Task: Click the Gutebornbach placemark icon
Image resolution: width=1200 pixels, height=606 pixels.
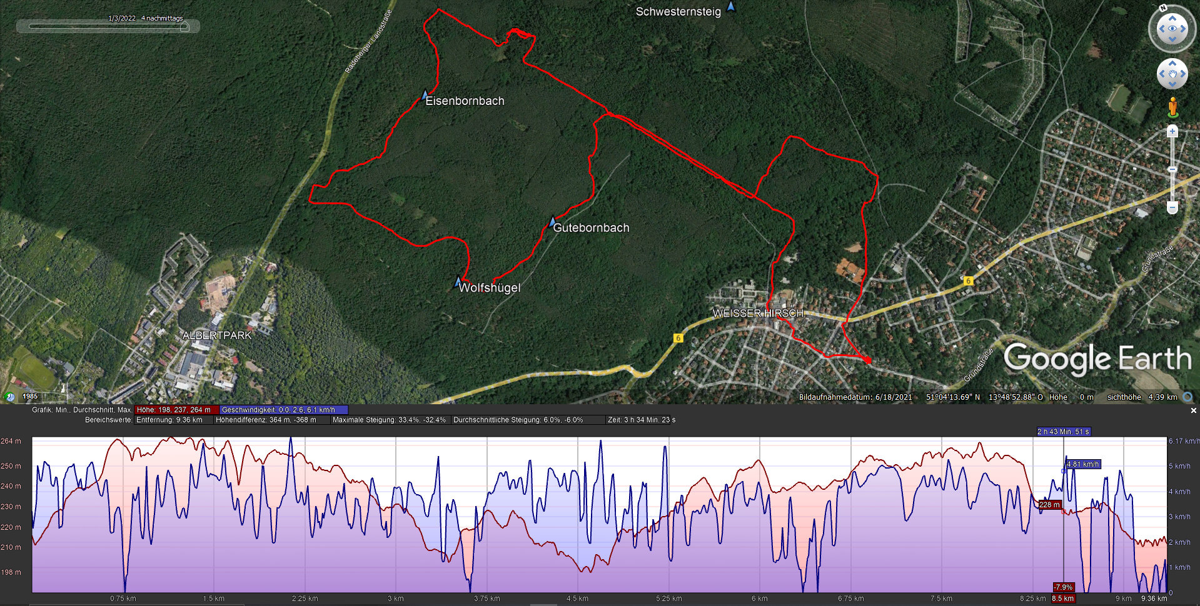Action: coord(552,221)
